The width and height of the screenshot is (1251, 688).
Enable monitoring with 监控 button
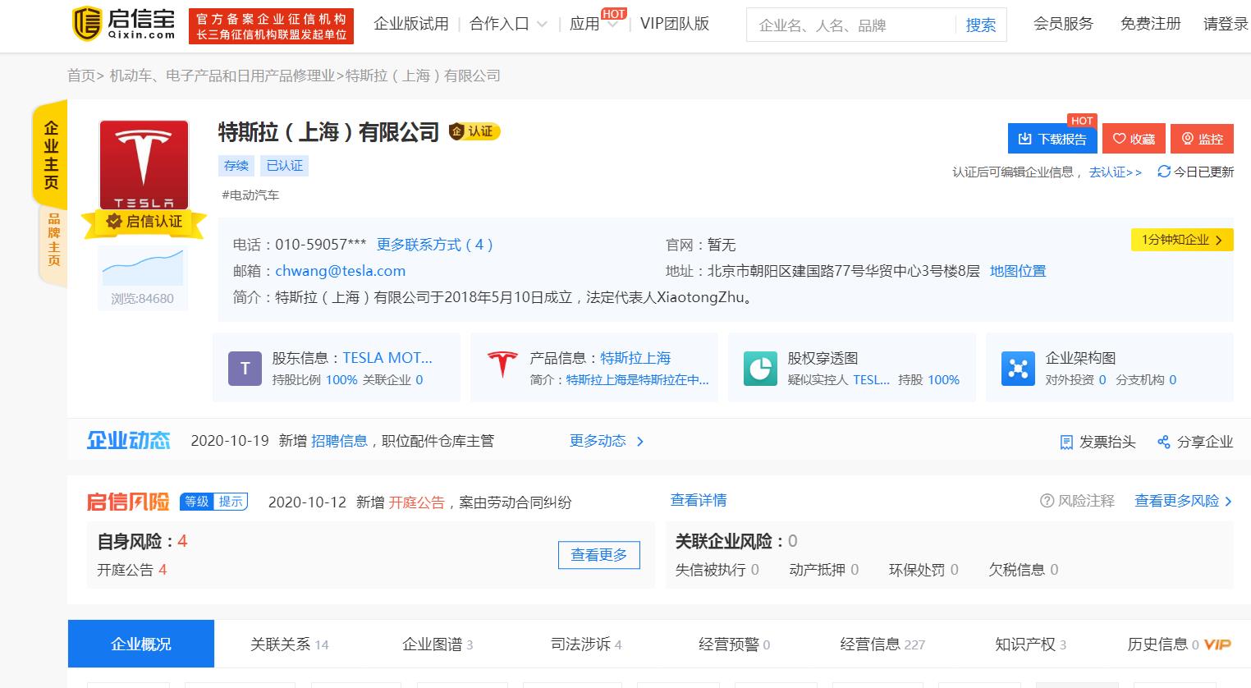pos(1202,139)
